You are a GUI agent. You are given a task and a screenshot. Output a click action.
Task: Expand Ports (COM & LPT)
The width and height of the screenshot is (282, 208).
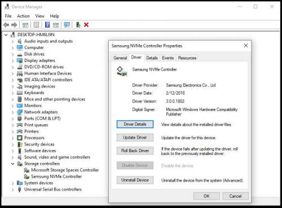click(x=12, y=119)
